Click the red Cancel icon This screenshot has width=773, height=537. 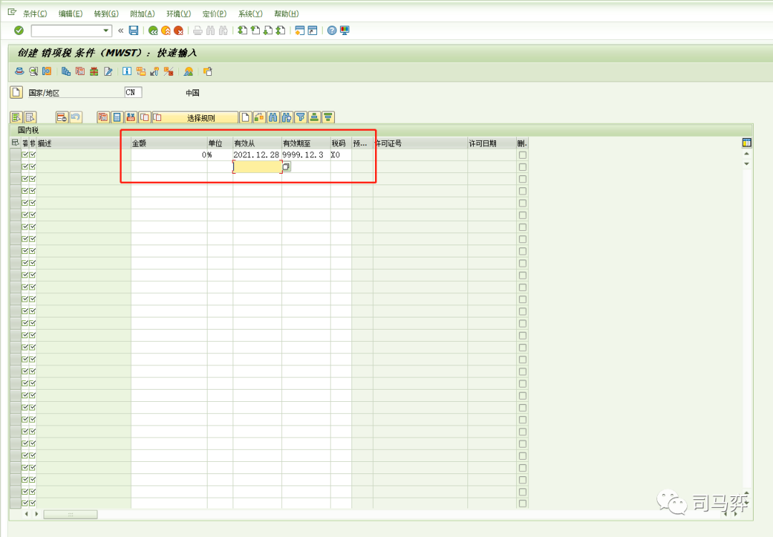point(178,31)
